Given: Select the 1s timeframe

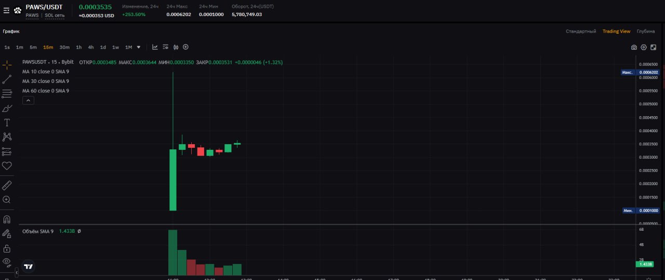Looking at the screenshot, I should coord(7,47).
